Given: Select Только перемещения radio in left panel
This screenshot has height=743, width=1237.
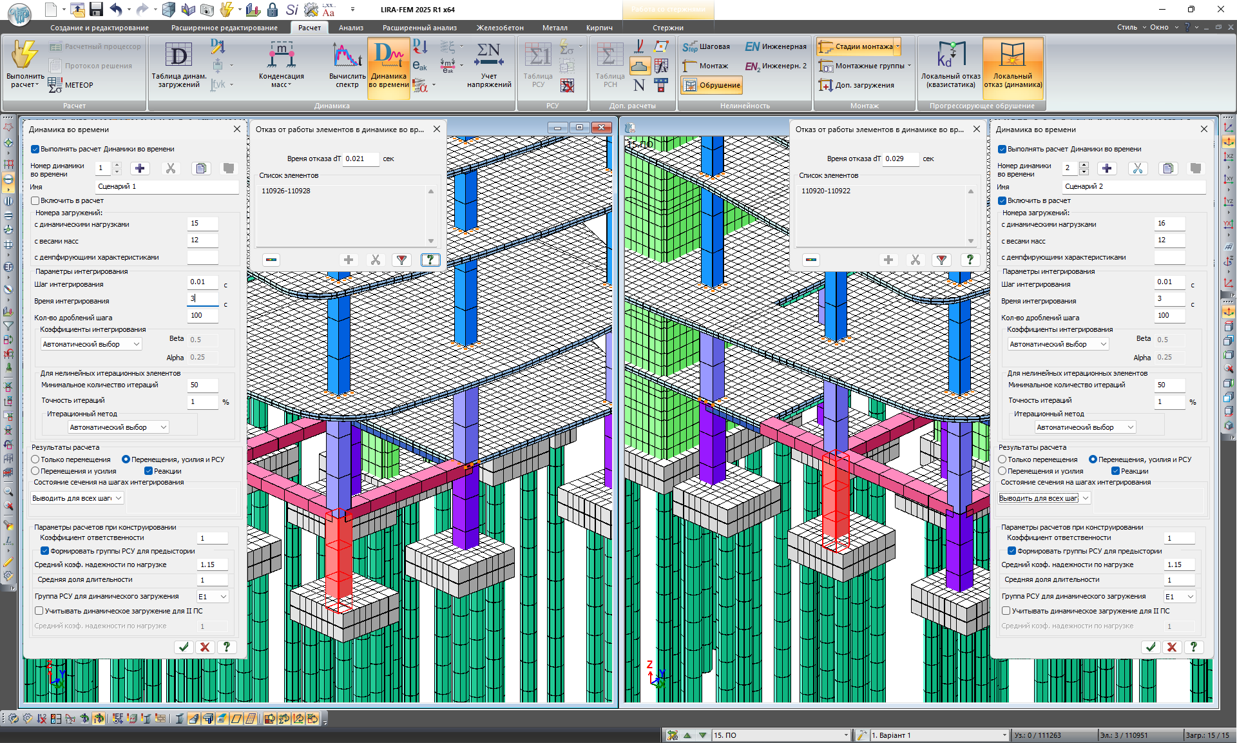Looking at the screenshot, I should pos(36,459).
